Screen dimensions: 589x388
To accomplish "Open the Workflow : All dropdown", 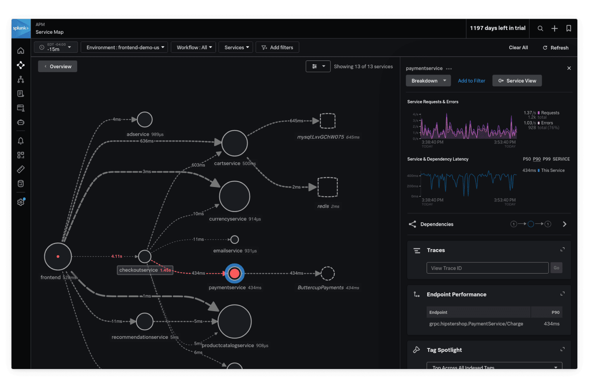I will [193, 47].
